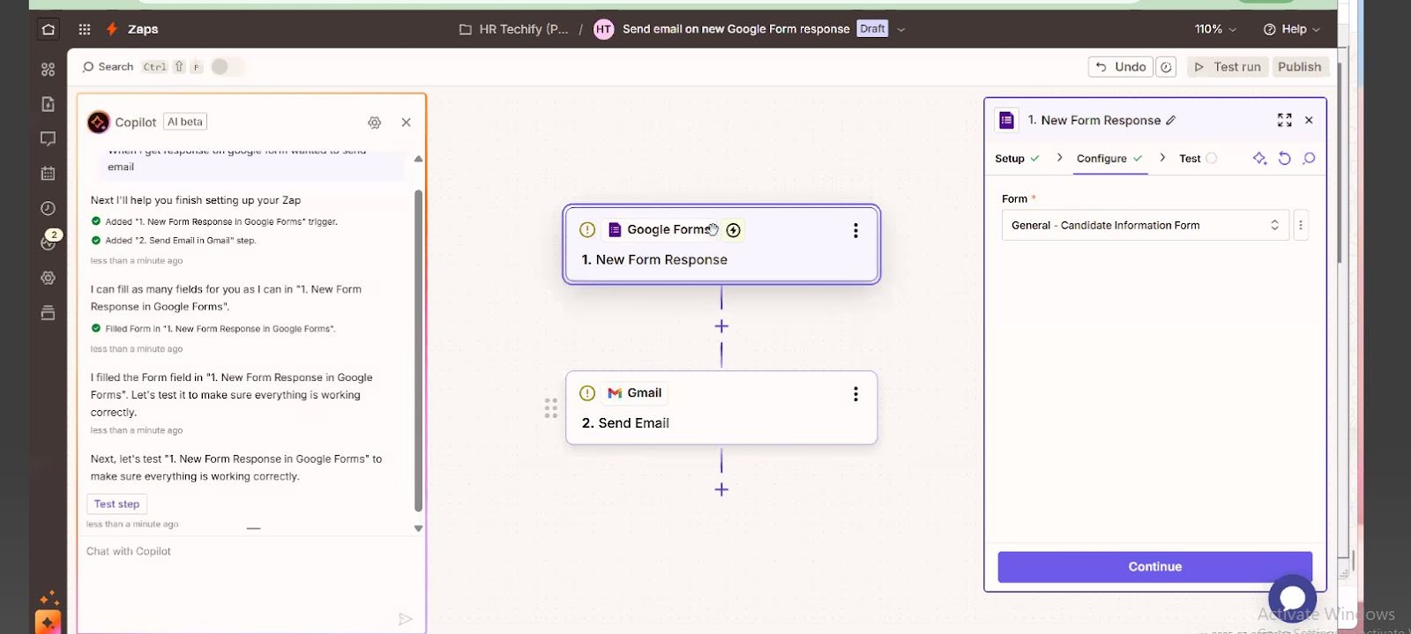
Task: Open the versions stack icon in sidebar
Action: [x=49, y=312]
